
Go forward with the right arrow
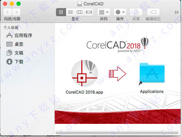tap(17, 12)
